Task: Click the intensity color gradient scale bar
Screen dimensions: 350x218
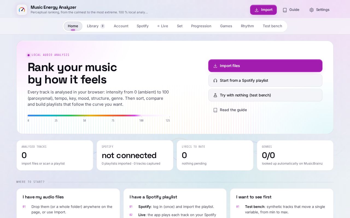Action: click(x=98, y=116)
